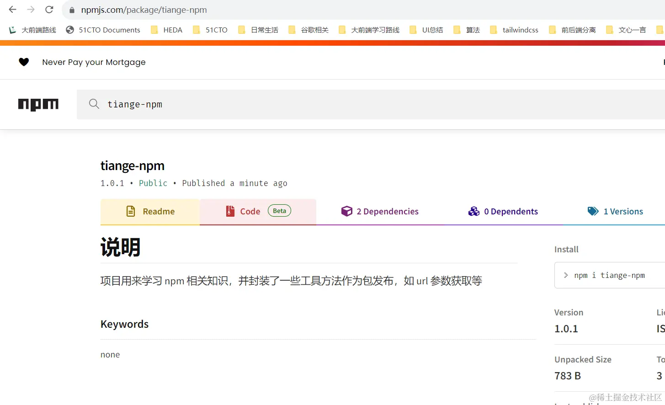Click the 说明 heading
This screenshot has width=665, height=405.
[x=121, y=247]
